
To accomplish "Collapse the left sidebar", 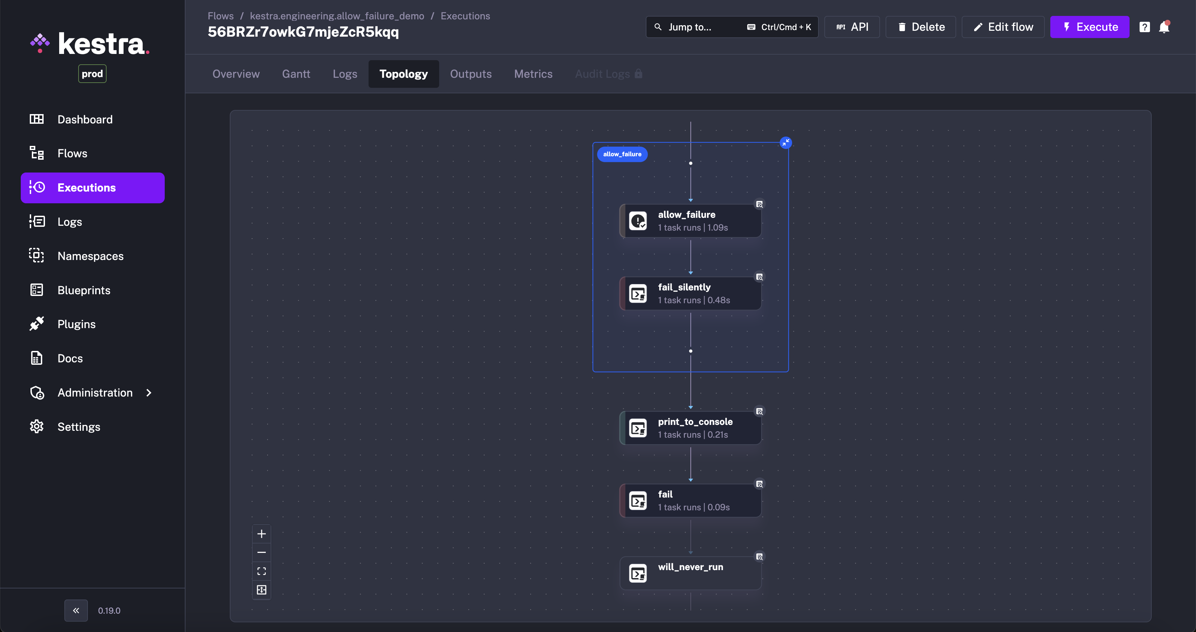I will click(76, 610).
